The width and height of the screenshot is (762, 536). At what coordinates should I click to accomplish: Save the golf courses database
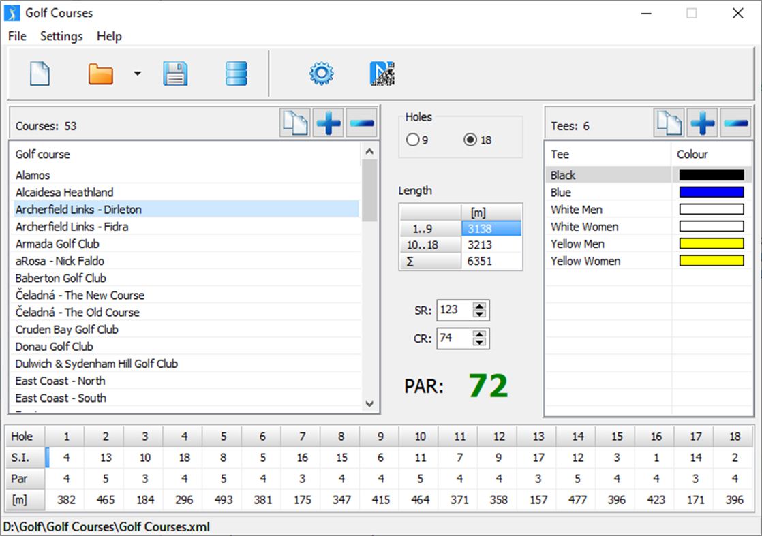coord(176,73)
